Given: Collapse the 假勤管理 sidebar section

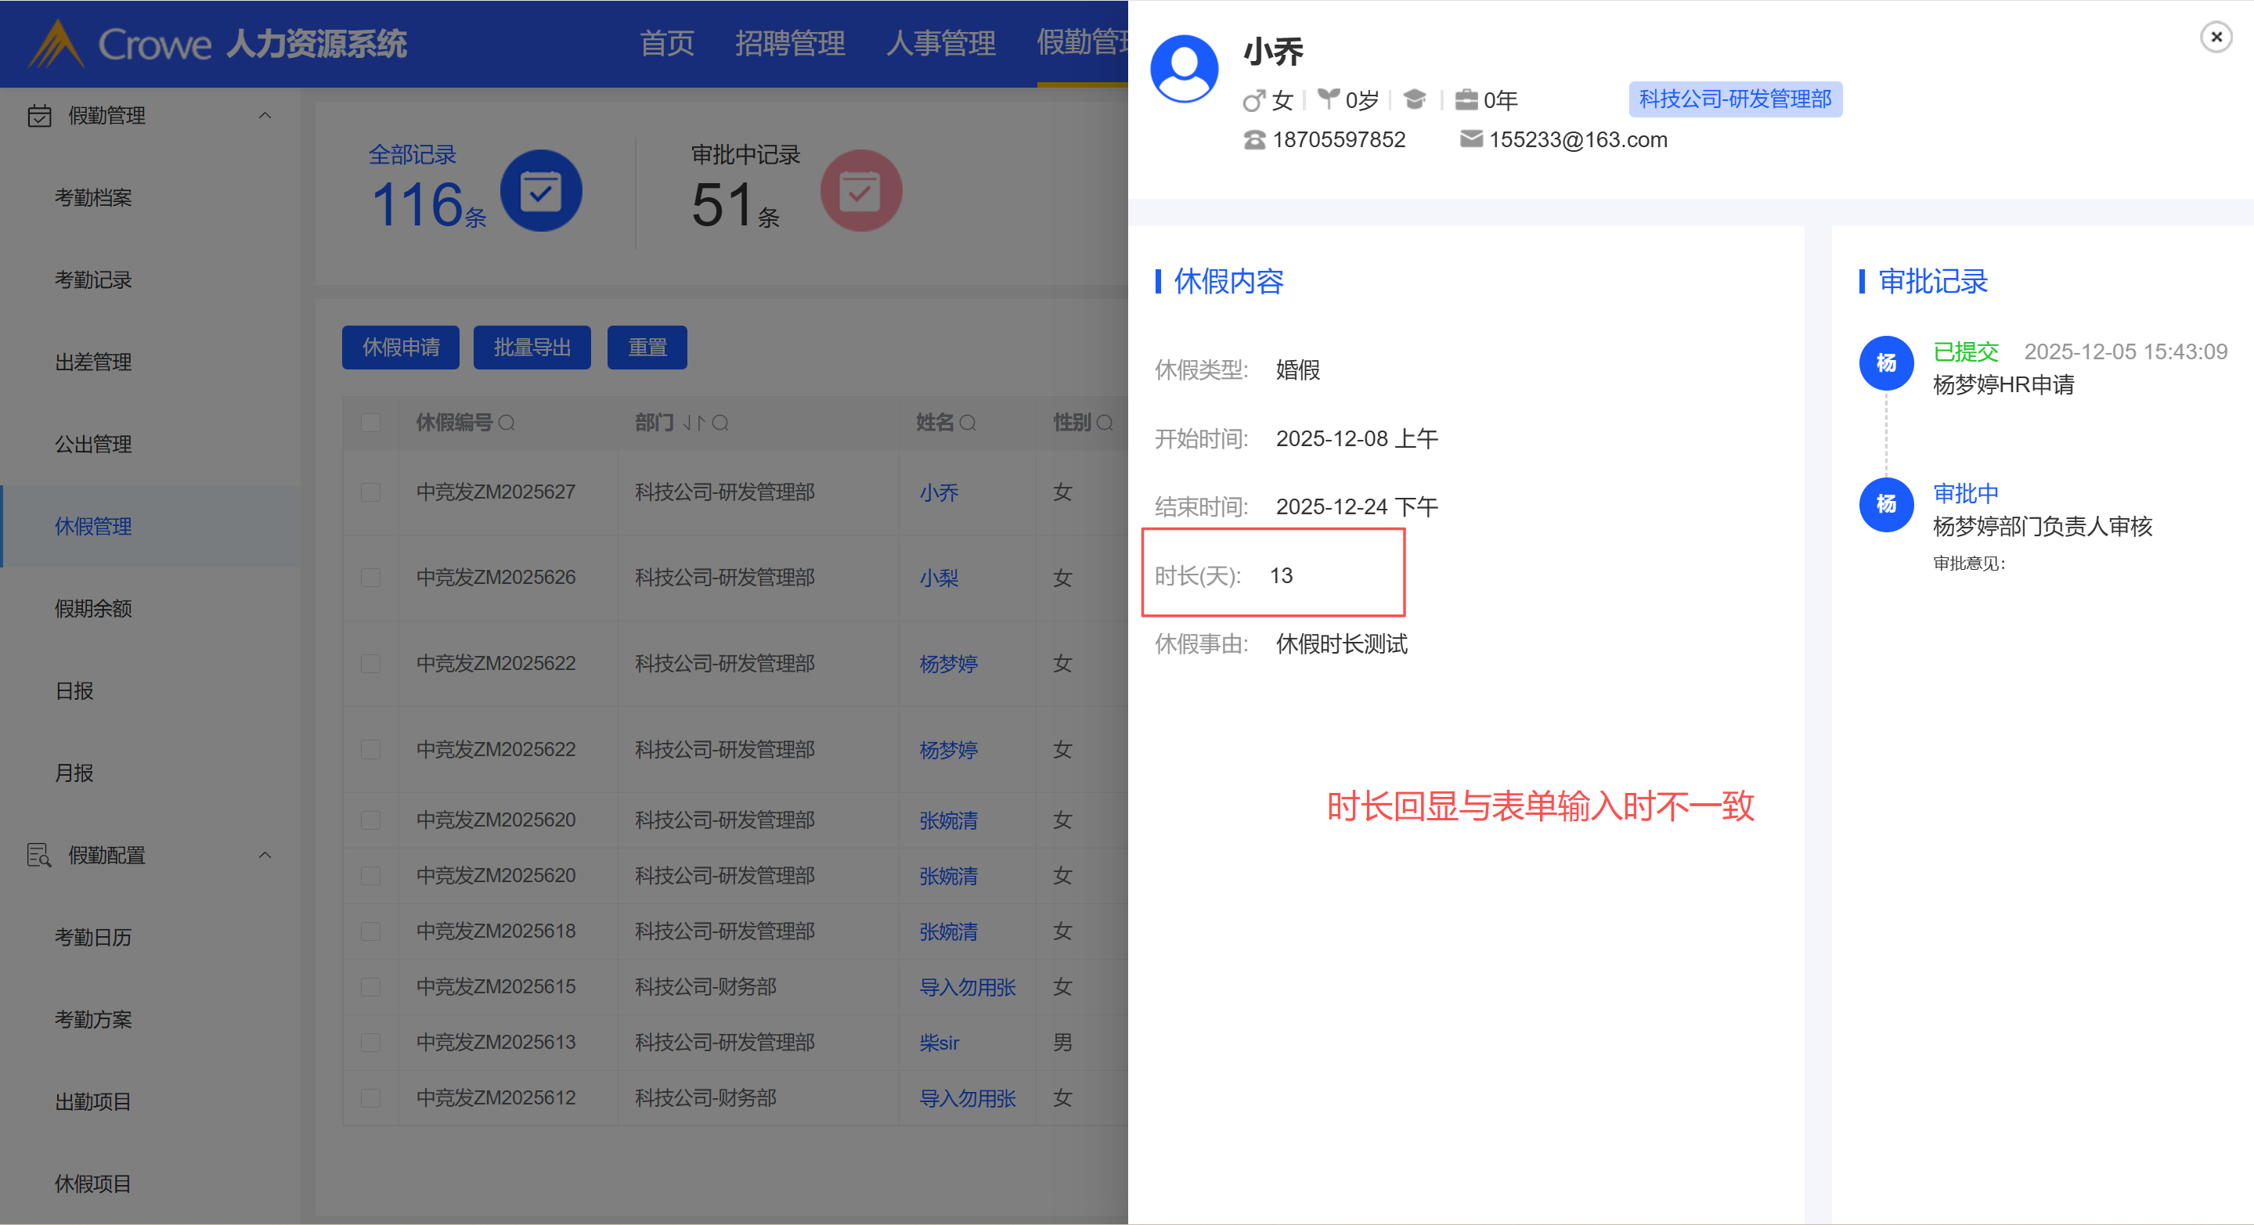Looking at the screenshot, I should click(x=265, y=116).
